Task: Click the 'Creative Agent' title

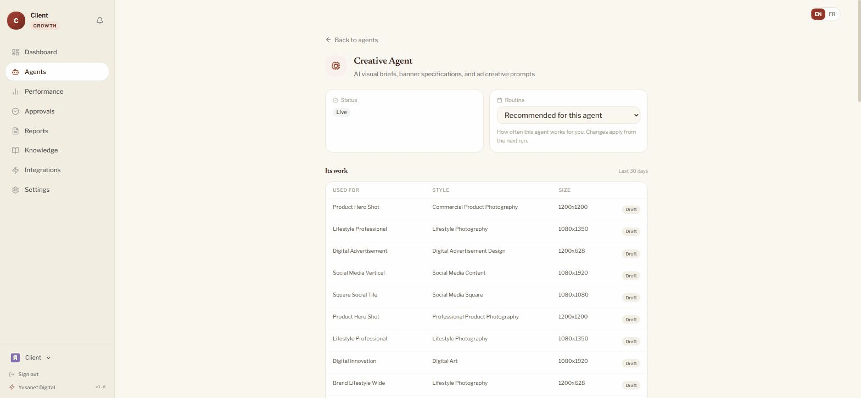Action: 383,61
